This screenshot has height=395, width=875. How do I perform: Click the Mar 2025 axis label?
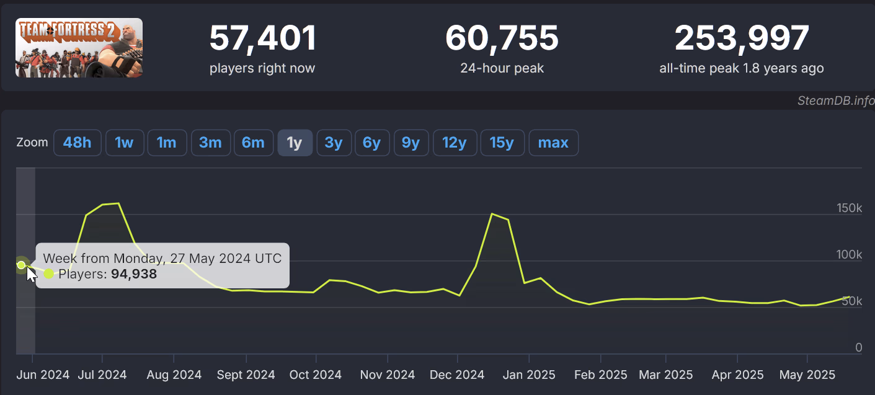[666, 375]
